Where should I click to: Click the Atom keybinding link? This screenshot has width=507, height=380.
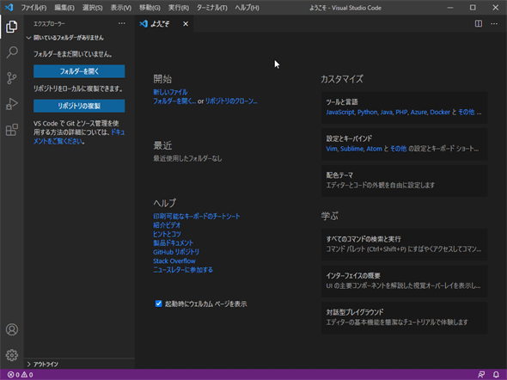pyautogui.click(x=374, y=149)
